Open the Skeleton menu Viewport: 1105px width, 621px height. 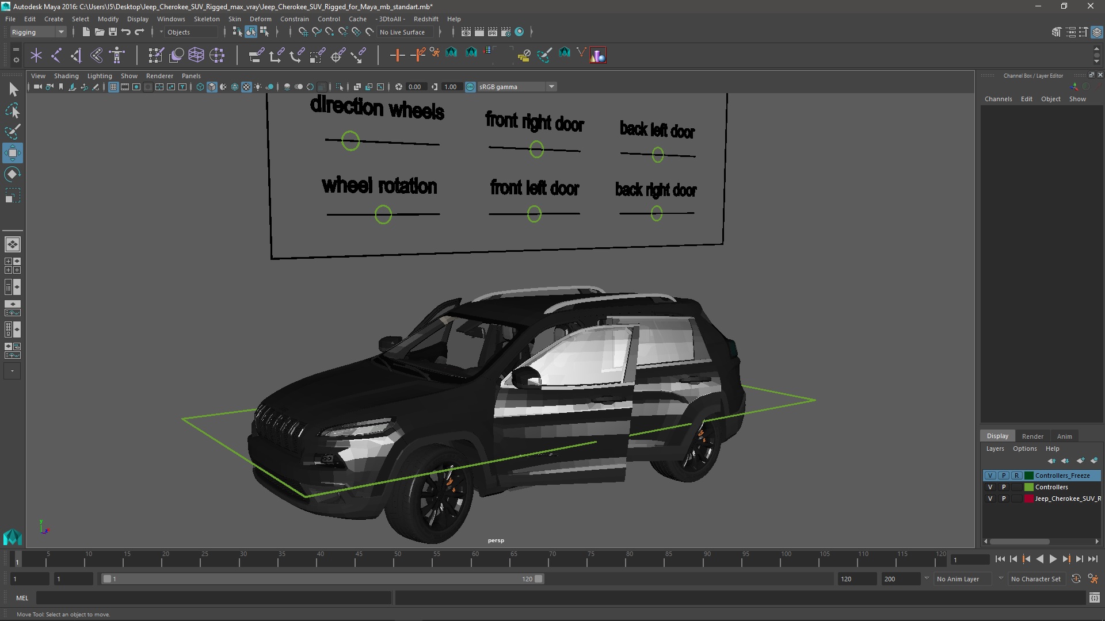point(207,19)
